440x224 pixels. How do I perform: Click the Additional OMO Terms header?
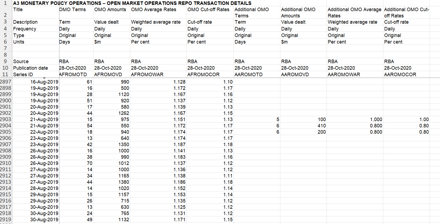click(257, 13)
